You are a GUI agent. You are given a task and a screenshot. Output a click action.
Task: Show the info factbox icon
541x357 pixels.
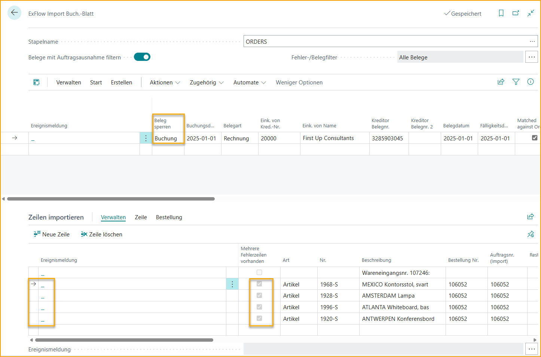(x=530, y=82)
